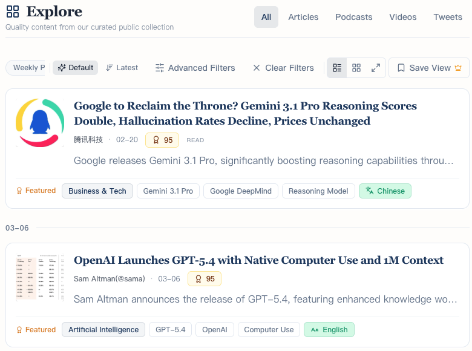Switch to list view layout icon
Image resolution: width=472 pixels, height=351 pixels.
[337, 68]
